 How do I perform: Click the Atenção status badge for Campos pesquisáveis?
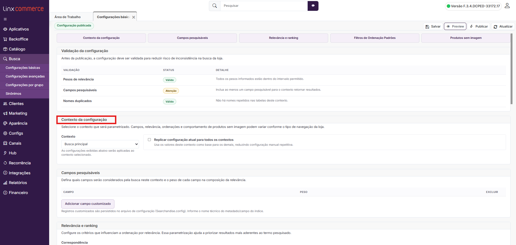(171, 91)
